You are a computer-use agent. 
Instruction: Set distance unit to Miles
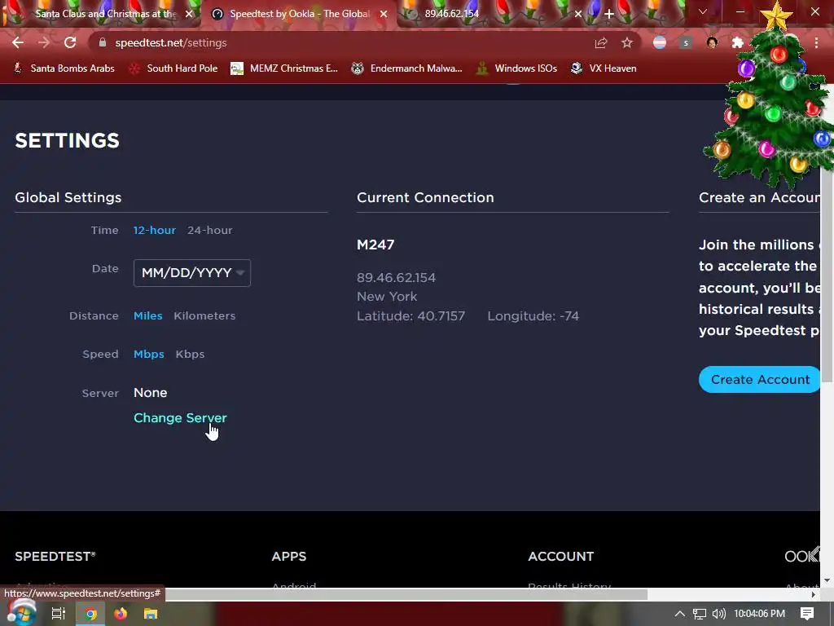pyautogui.click(x=148, y=315)
